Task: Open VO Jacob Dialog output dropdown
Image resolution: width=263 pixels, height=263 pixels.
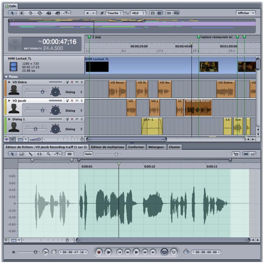Action: tap(74, 110)
